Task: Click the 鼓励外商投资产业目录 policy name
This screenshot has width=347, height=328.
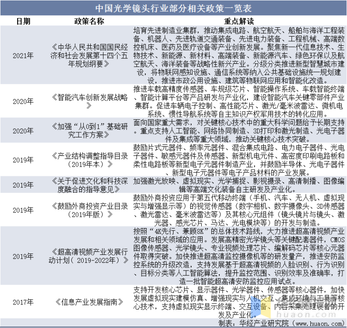Action: [x=88, y=210]
